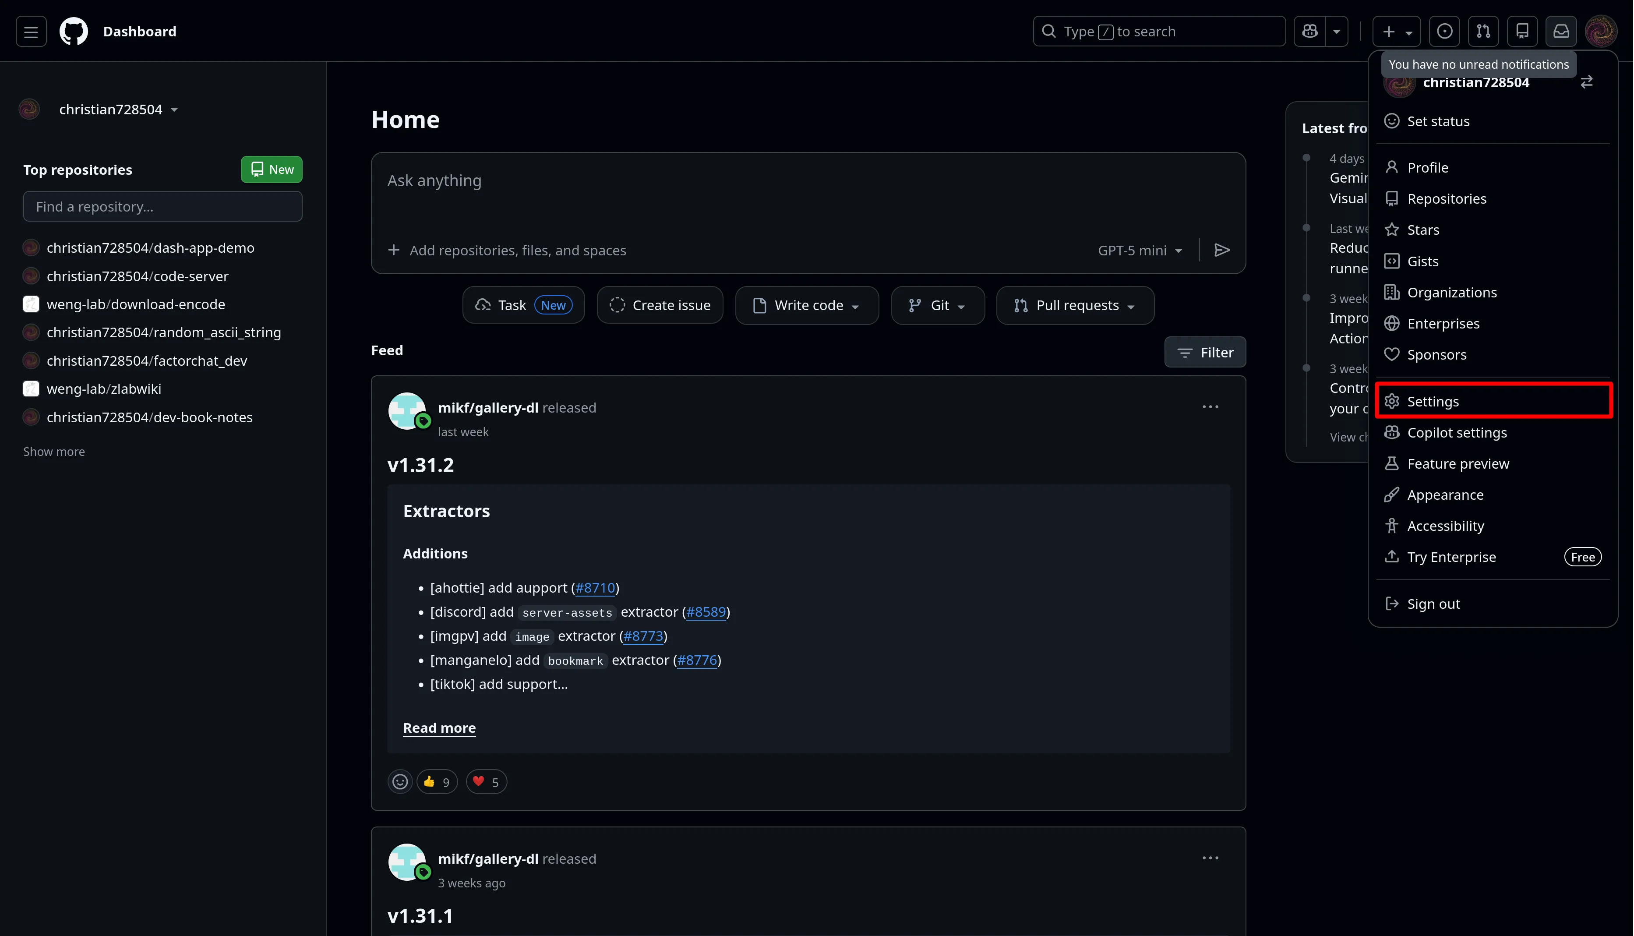Expand the christian728504 account switcher in sidebar

(x=118, y=110)
